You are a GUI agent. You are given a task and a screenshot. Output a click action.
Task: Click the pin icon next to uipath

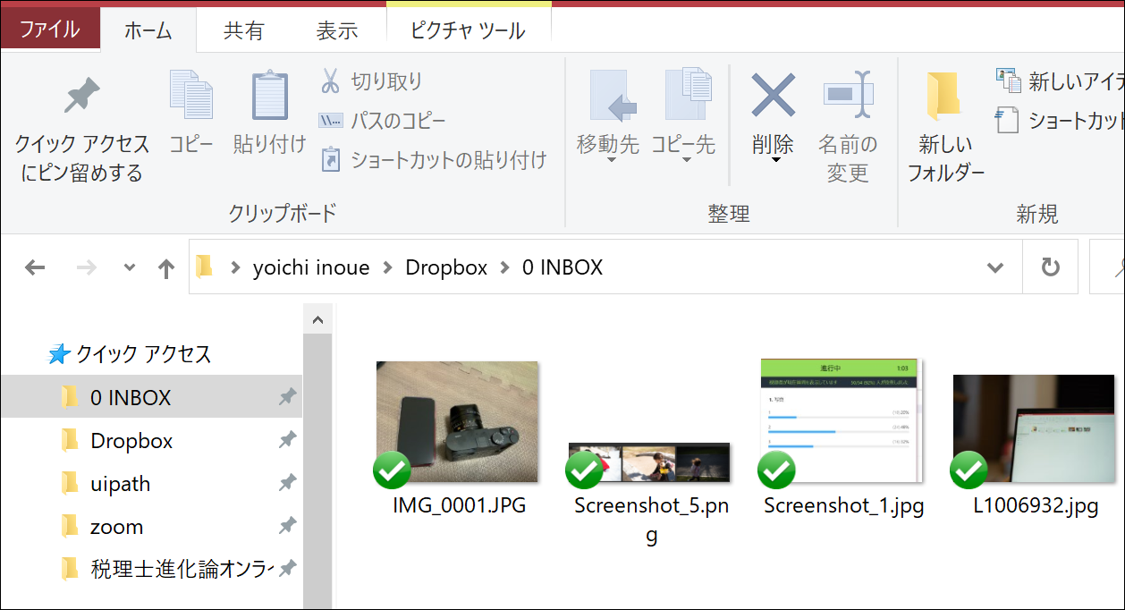click(x=287, y=483)
